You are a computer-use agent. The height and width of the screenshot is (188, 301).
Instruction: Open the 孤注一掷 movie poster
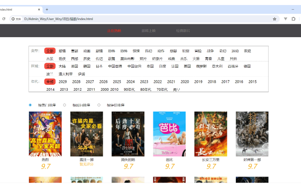pos(87,134)
